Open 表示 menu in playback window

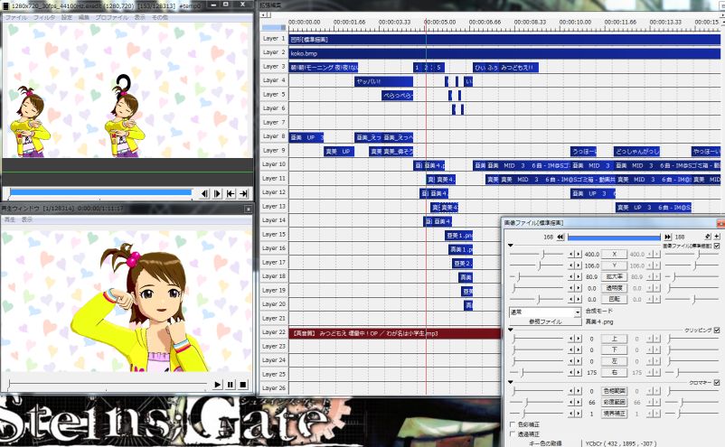(27, 219)
